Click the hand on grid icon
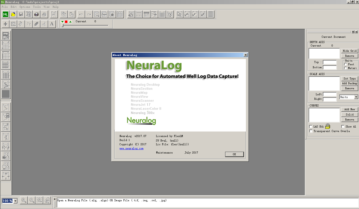Screen dimensions: 359x209 [6, 166]
